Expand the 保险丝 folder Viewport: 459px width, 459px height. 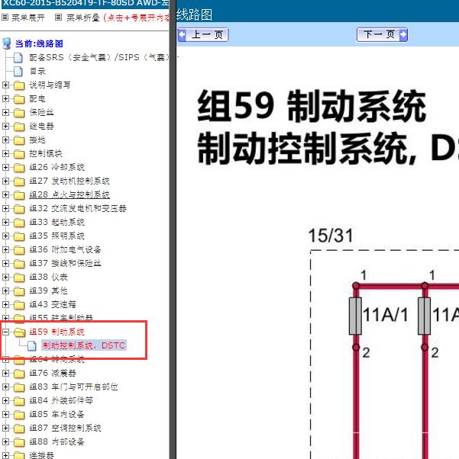[5, 112]
